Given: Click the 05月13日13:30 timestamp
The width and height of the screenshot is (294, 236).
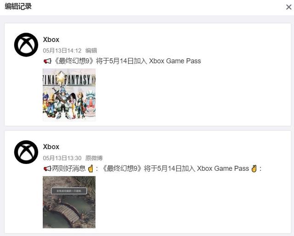Looking at the screenshot, I should [62, 158].
